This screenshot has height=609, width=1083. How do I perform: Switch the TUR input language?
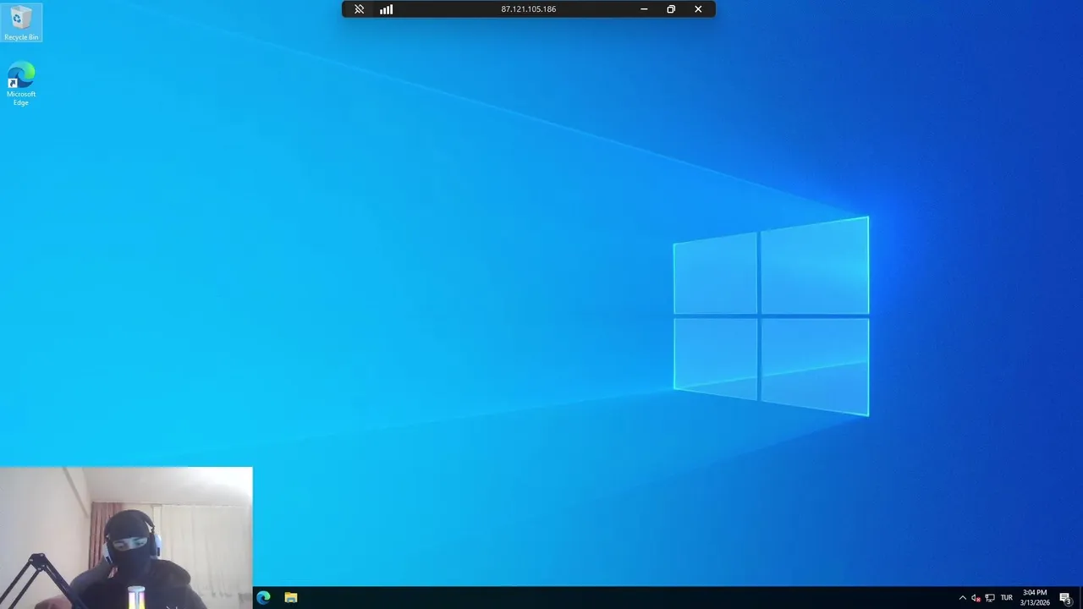pyautogui.click(x=1007, y=598)
